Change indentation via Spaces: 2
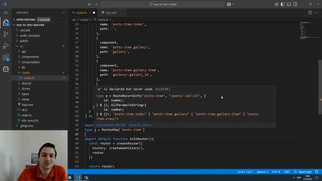322x181 pixels. click(x=262, y=172)
